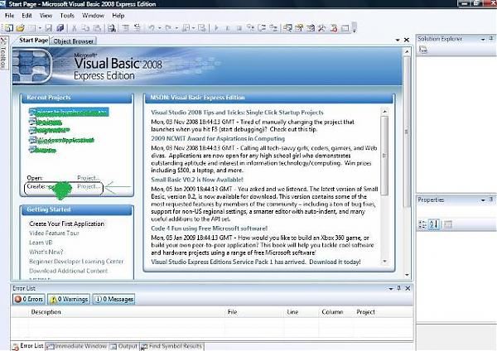Click the Start Debugging play icon

216,28
